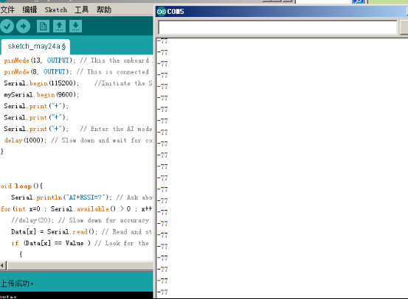
Task: Click the Arduino logo in the COM5 title bar
Action: click(x=162, y=12)
